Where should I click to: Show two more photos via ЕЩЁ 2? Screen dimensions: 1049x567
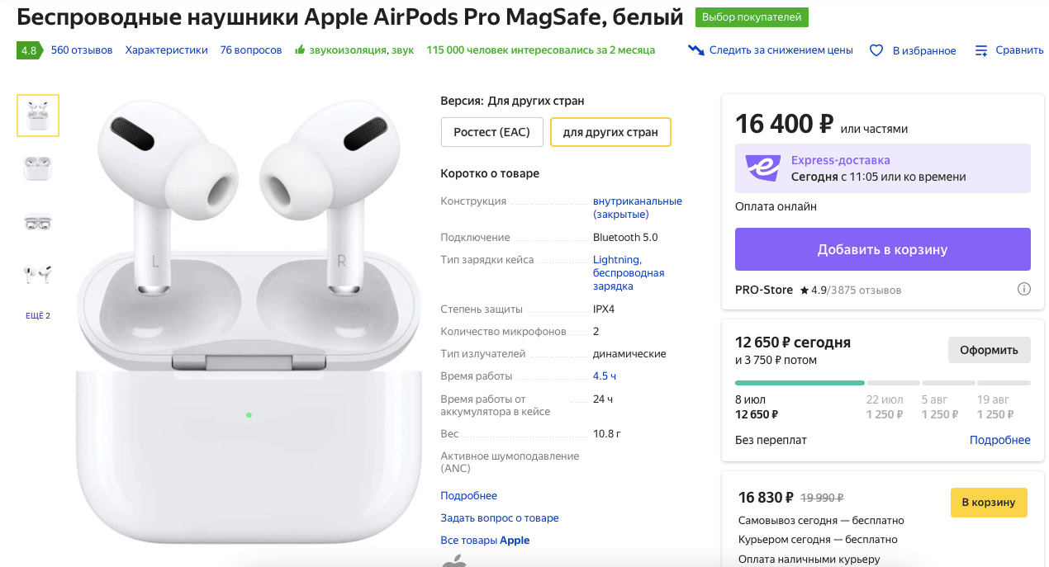click(37, 314)
